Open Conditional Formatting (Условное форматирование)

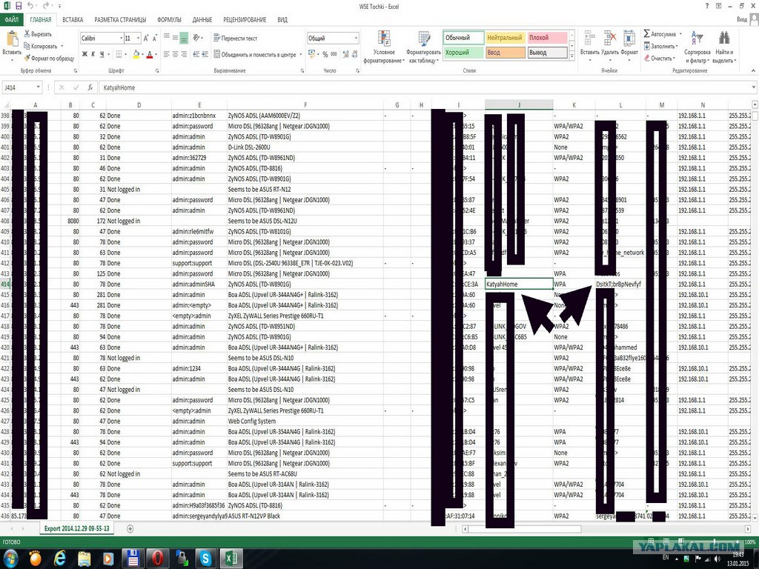point(385,47)
